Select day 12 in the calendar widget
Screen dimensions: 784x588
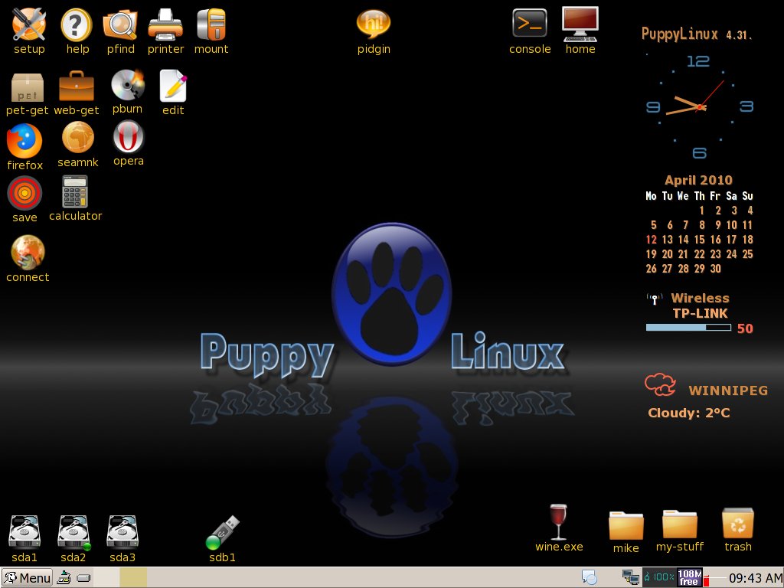(651, 240)
